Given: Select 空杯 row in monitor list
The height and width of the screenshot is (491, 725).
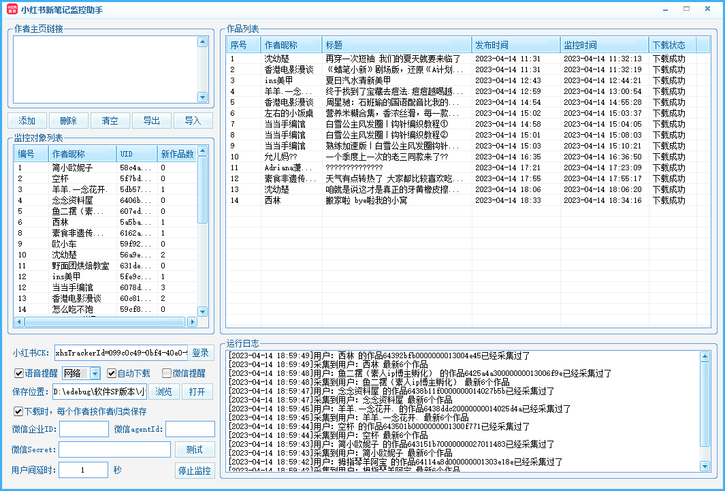Looking at the screenshot, I should [106, 178].
